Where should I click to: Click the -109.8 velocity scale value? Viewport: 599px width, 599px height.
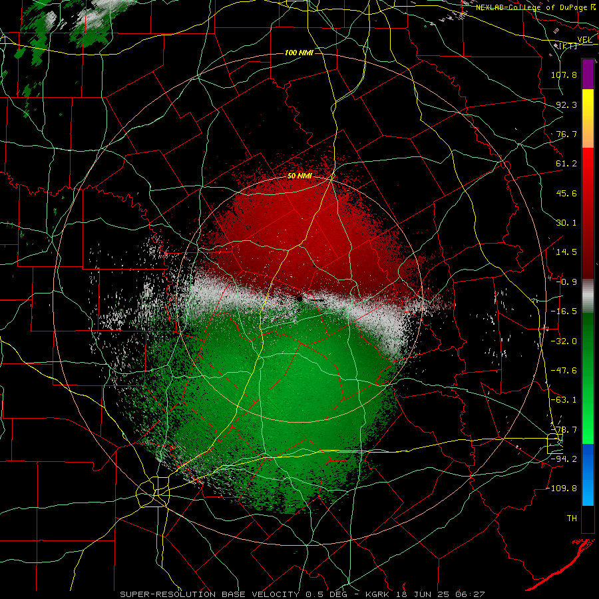[x=561, y=489]
